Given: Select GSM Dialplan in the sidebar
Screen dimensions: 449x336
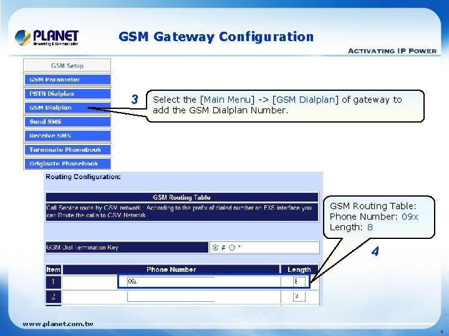Looking at the screenshot, I should 67,108.
